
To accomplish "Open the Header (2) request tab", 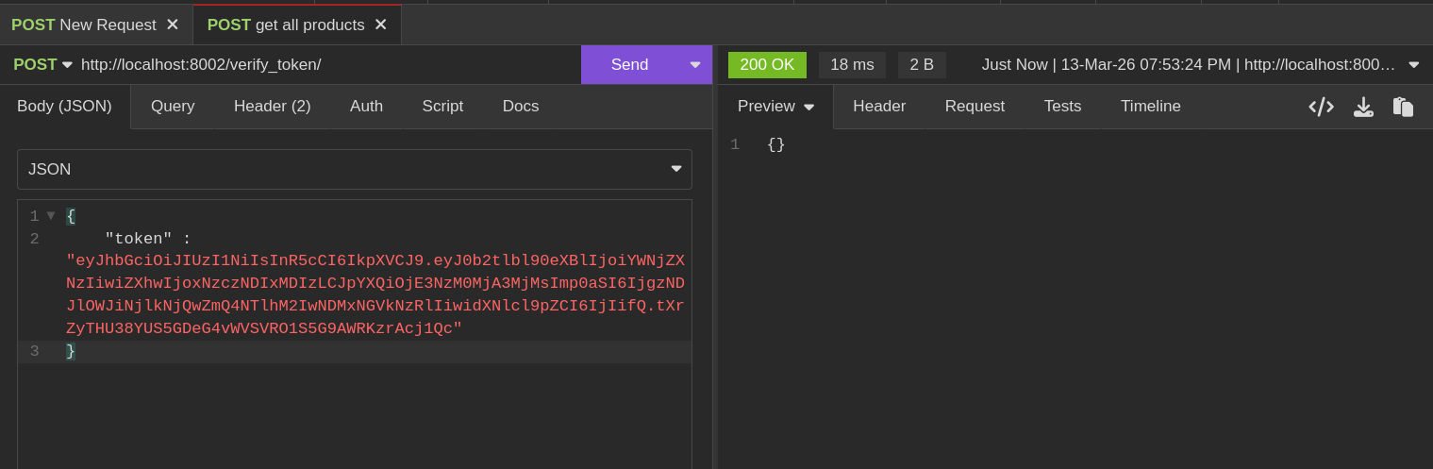I will [272, 107].
